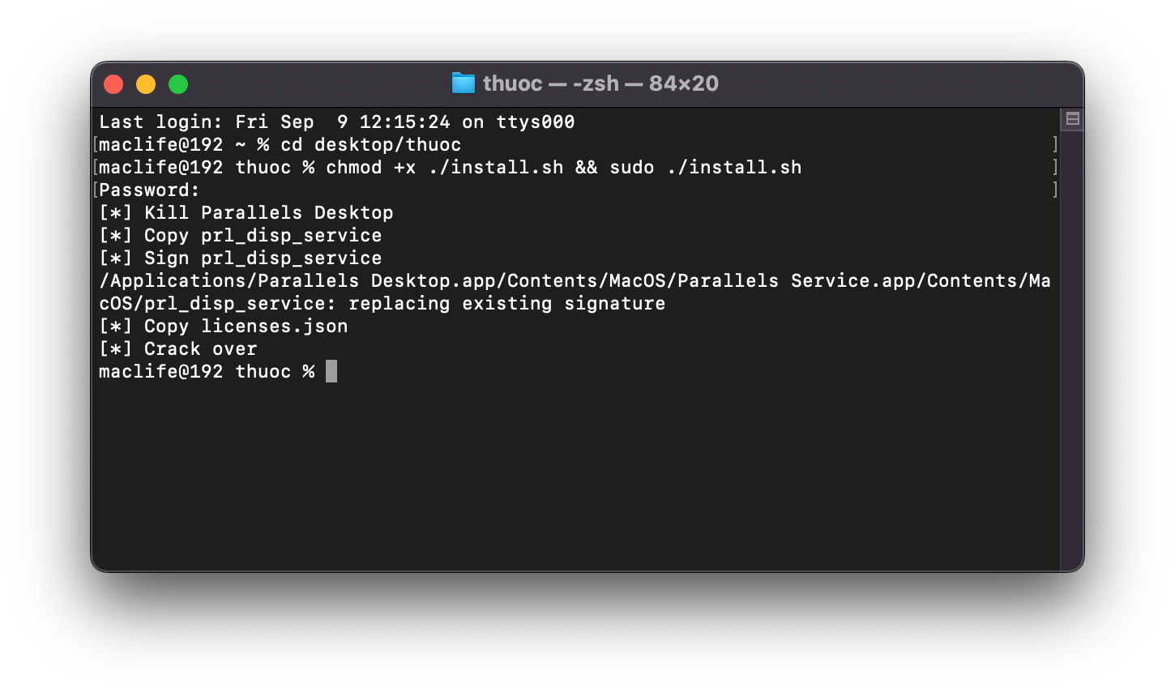Click the "Sign prl_disp_service" output line

(x=263, y=258)
